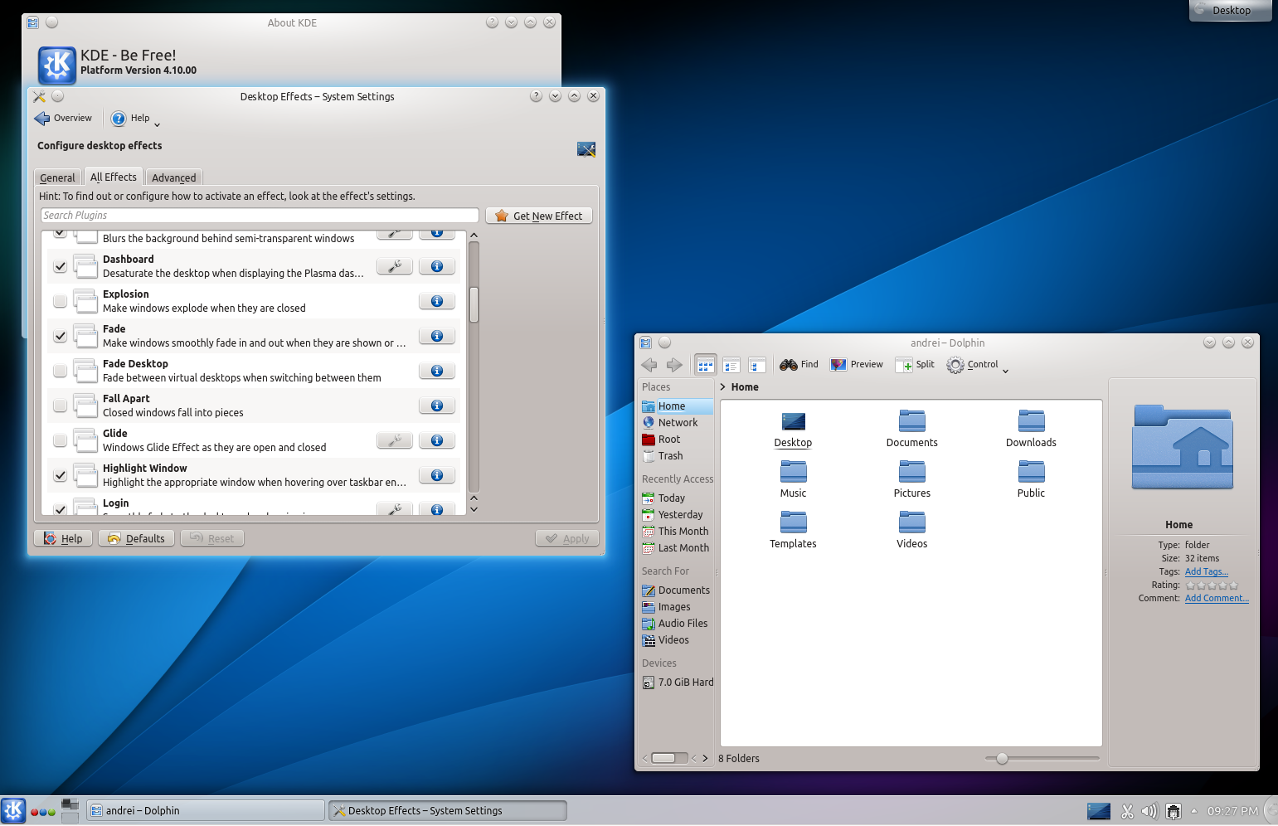Enable the Explosion effect checkbox
Image resolution: width=1278 pixels, height=826 pixels.
(x=60, y=301)
